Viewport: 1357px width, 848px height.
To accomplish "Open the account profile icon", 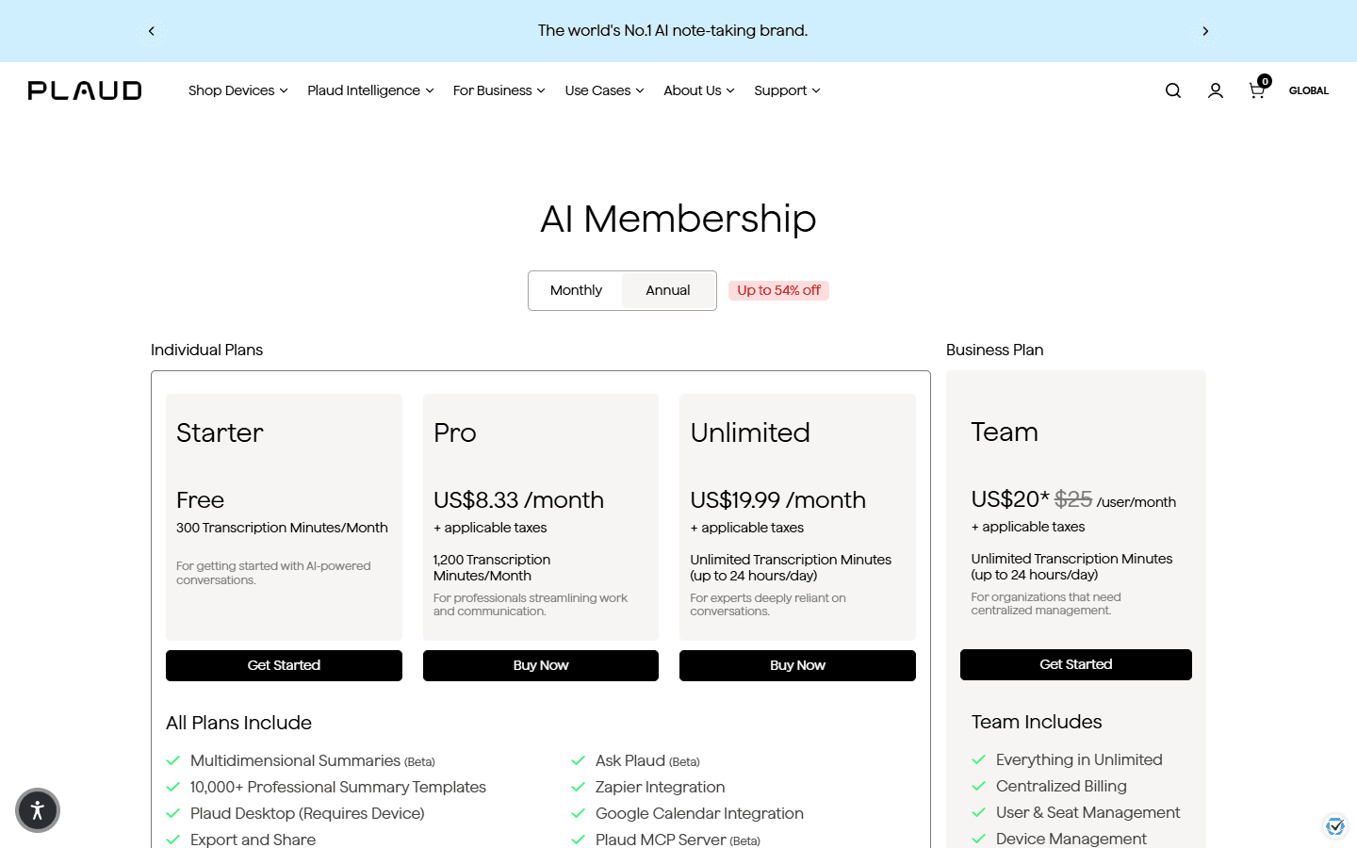I will tap(1216, 90).
